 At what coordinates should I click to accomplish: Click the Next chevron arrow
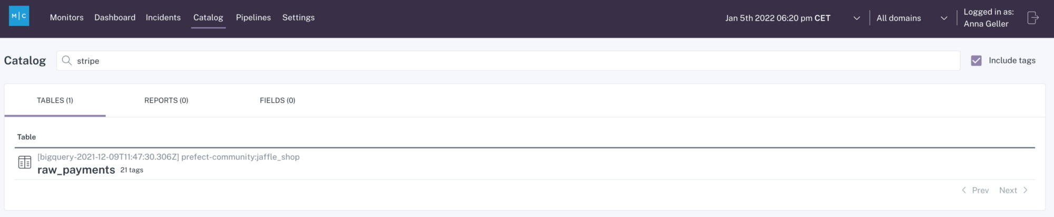click(1026, 190)
